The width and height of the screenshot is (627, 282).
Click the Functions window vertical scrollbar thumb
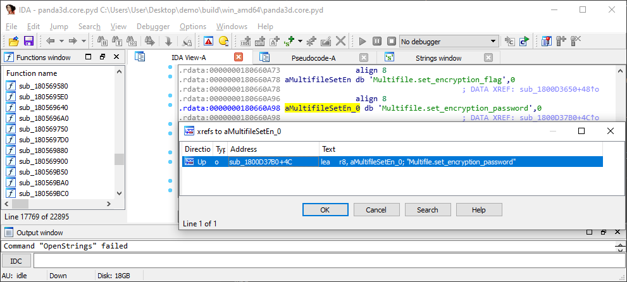119,159
